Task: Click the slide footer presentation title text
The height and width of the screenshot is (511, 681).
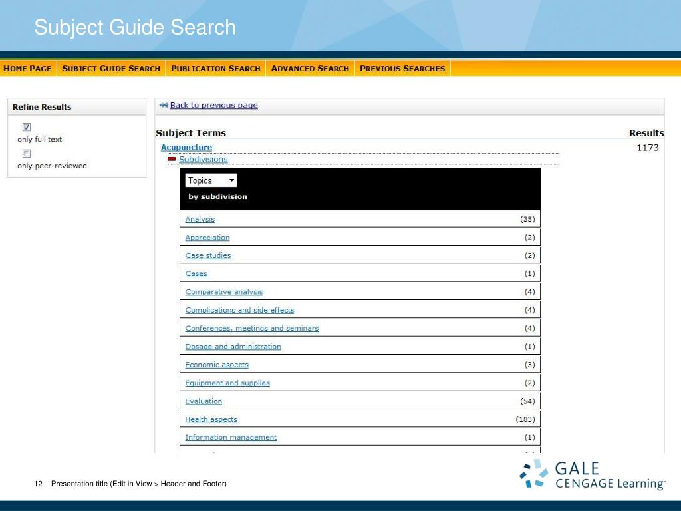Action: (139, 484)
